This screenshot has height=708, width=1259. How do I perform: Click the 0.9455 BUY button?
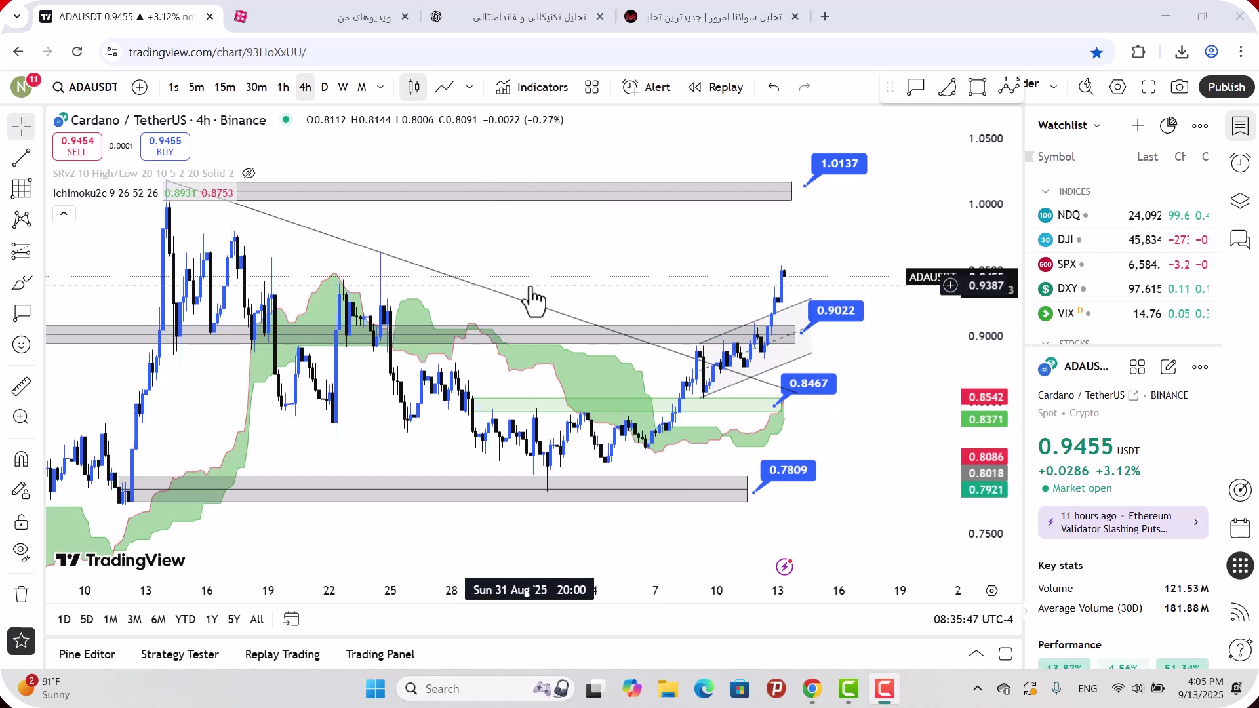pos(165,146)
